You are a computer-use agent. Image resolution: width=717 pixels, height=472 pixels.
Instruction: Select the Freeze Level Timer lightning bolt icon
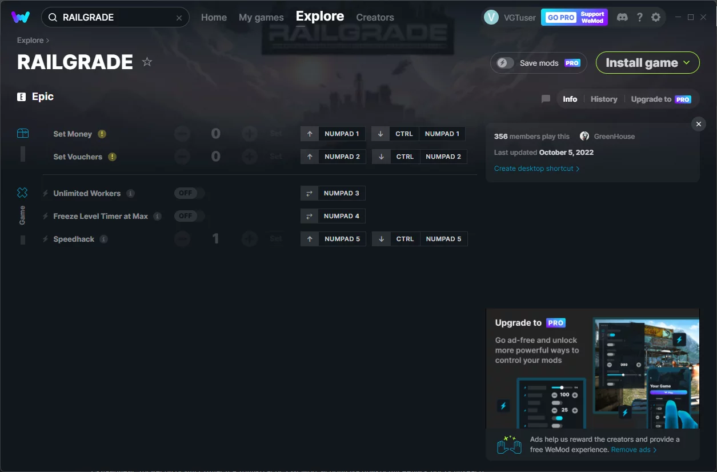(46, 216)
